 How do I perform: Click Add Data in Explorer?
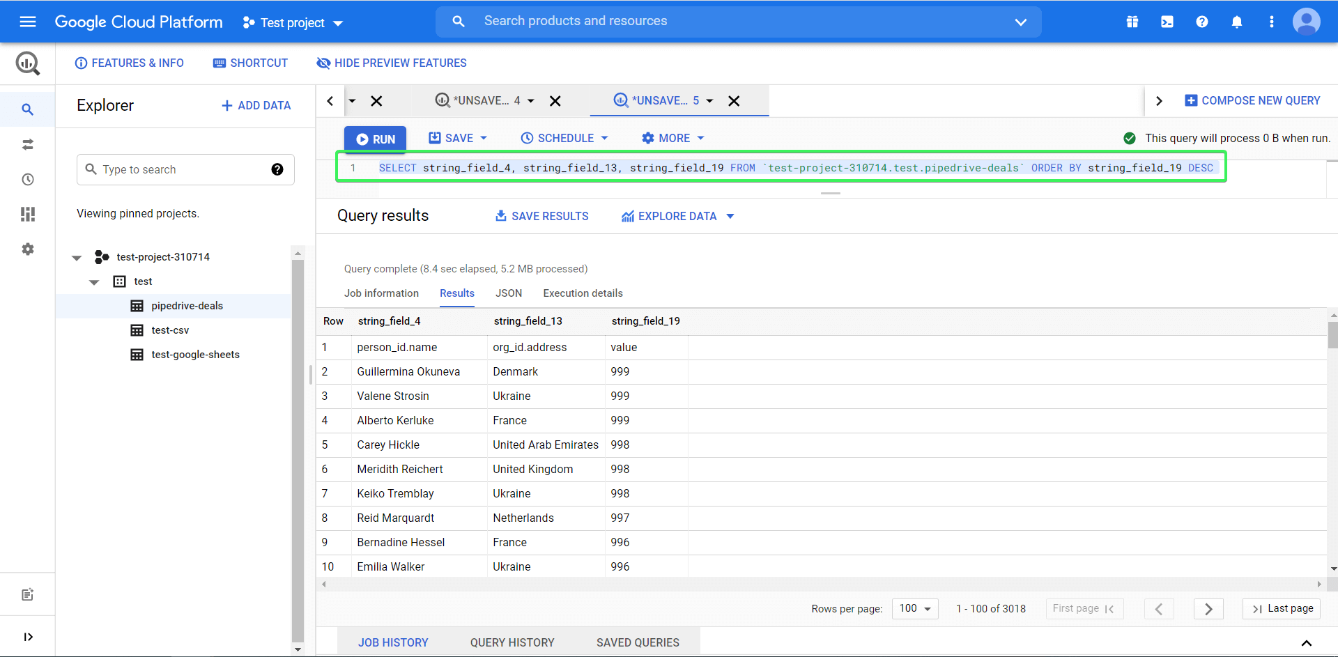point(256,105)
